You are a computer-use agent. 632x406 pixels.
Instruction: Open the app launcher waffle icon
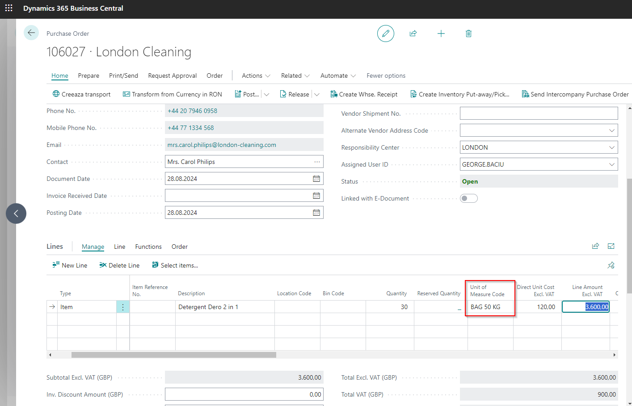pyautogui.click(x=8, y=8)
